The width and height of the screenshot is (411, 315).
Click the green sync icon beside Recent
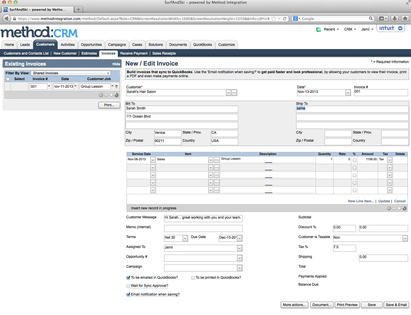[x=319, y=29]
